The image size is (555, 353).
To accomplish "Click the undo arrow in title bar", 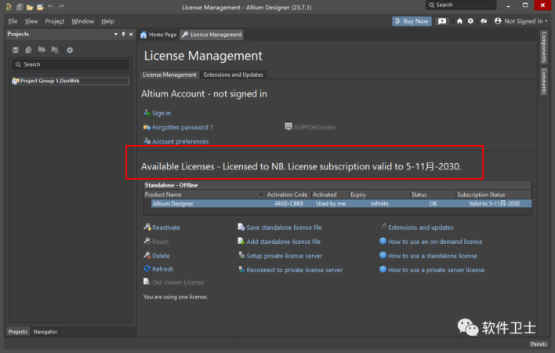I will tap(51, 7).
